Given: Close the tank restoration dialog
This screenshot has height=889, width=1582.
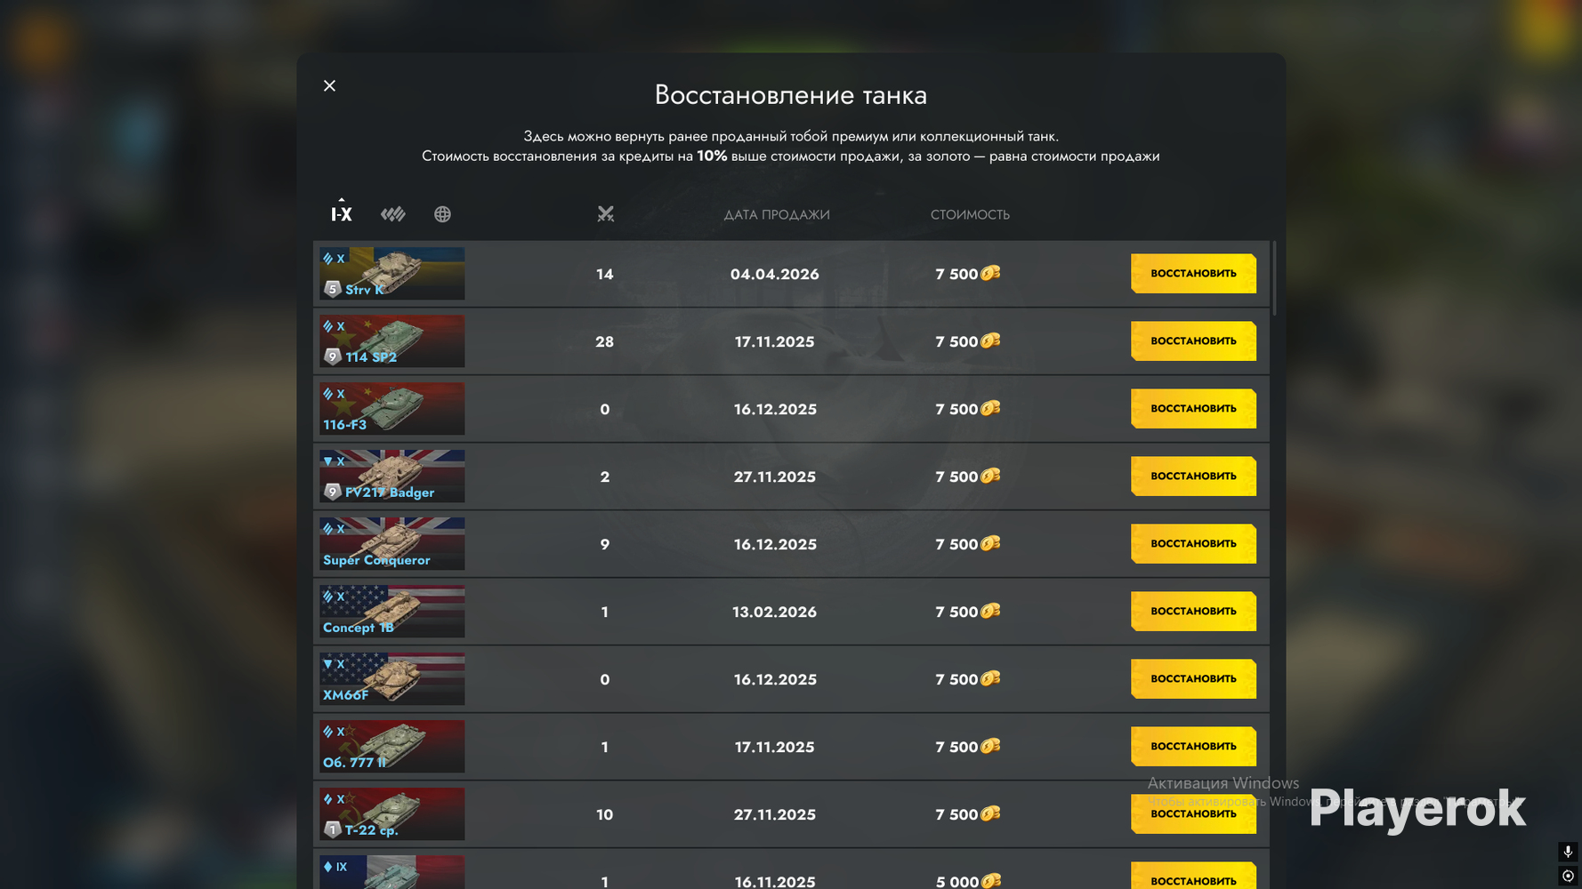Looking at the screenshot, I should (329, 85).
